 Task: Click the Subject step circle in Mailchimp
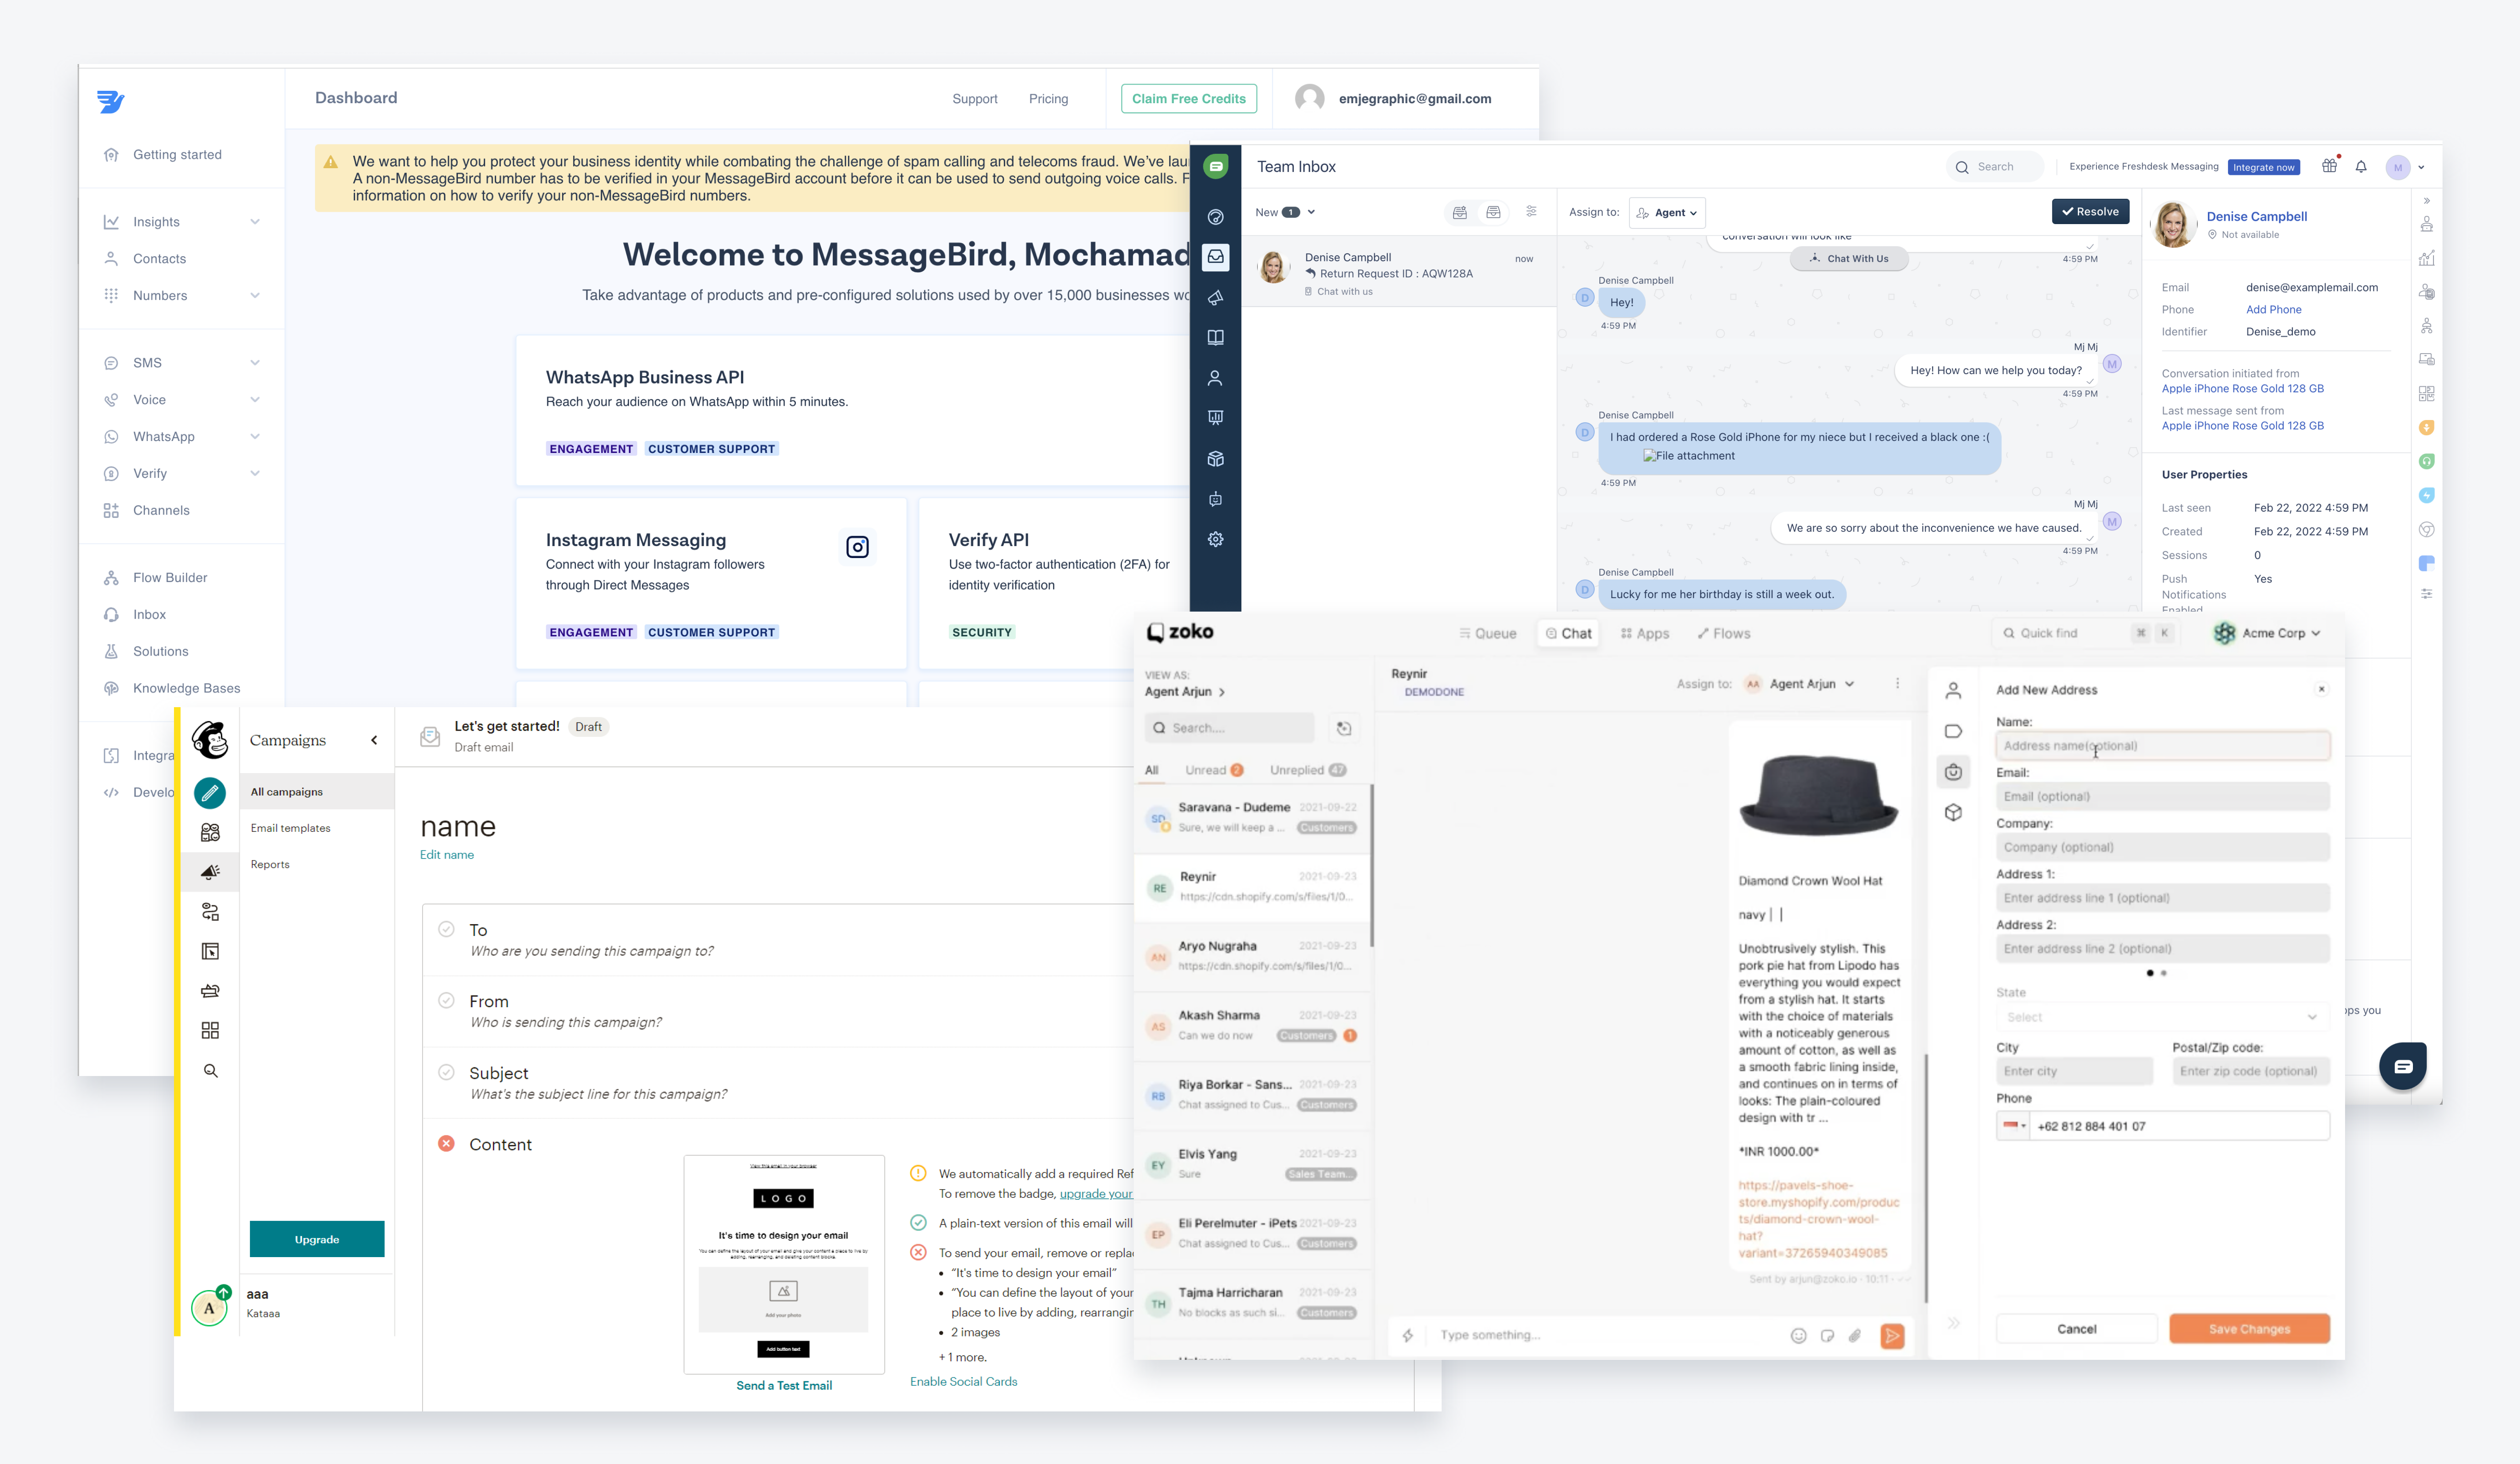pos(446,1072)
